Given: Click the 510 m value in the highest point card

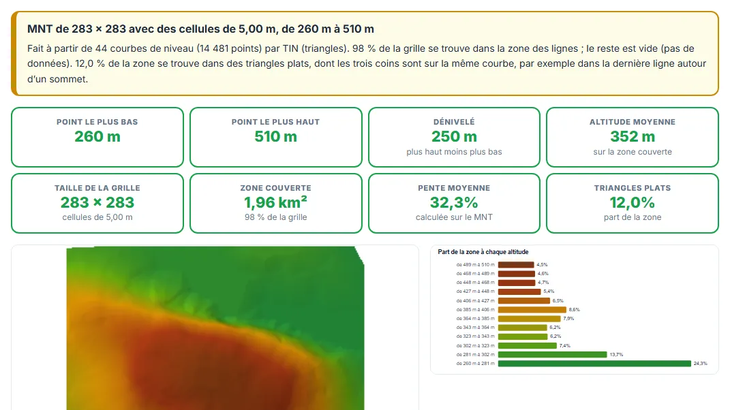Looking at the screenshot, I should [x=275, y=137].
